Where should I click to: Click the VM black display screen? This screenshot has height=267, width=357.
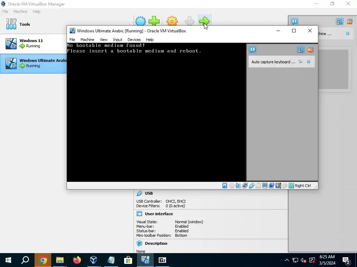click(x=156, y=112)
